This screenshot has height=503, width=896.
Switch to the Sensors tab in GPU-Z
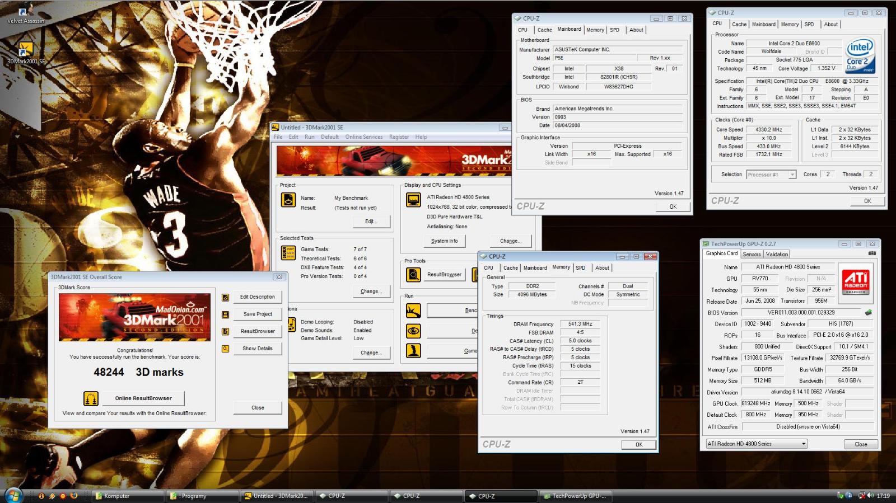pos(752,254)
